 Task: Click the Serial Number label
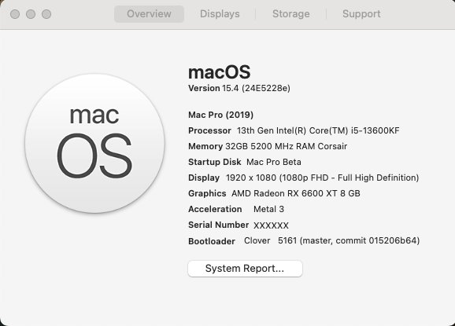coord(219,225)
